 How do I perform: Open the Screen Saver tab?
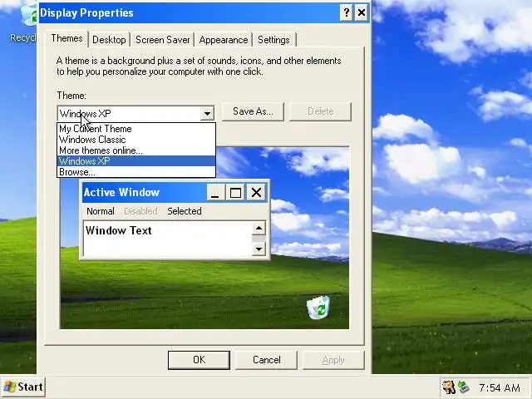tap(163, 40)
